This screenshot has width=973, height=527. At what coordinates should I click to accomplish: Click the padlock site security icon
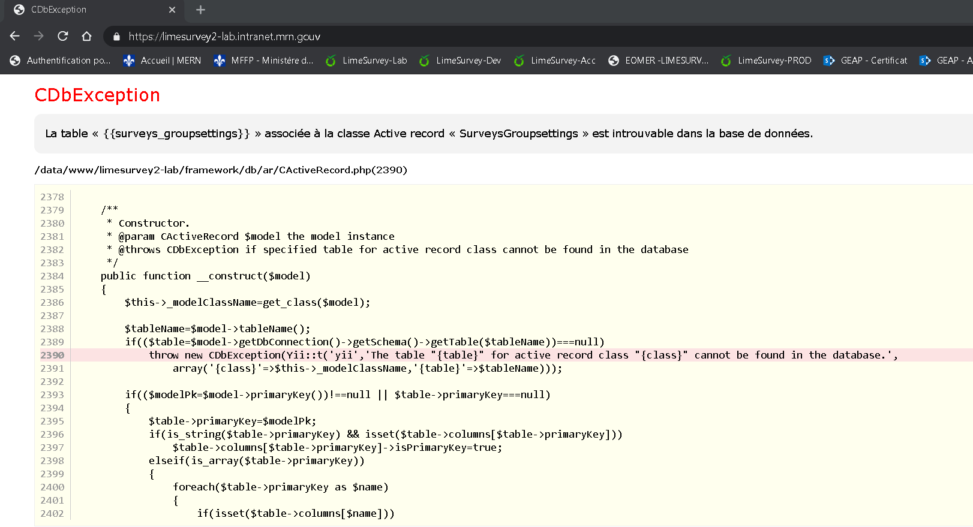pos(116,37)
